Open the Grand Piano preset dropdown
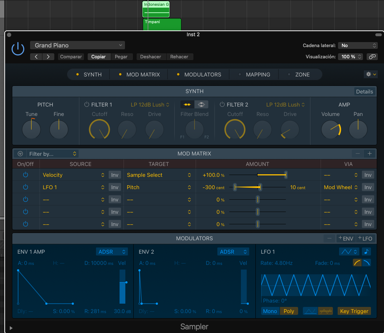Image resolution: width=384 pixels, height=333 pixels. coord(78,45)
